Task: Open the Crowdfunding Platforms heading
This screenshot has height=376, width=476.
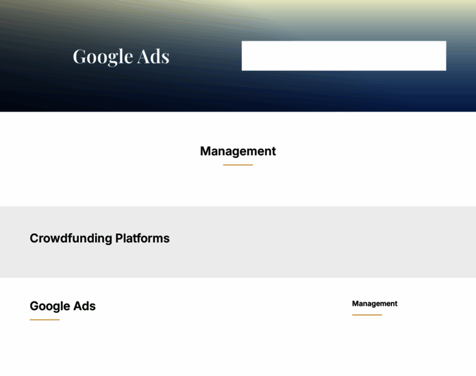Action: point(100,238)
